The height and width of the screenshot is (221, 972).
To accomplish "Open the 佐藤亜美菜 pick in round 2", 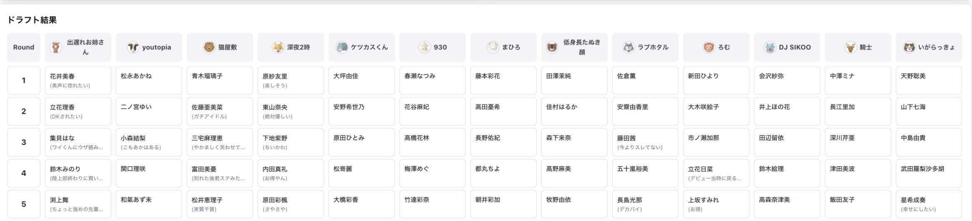I will (220, 111).
